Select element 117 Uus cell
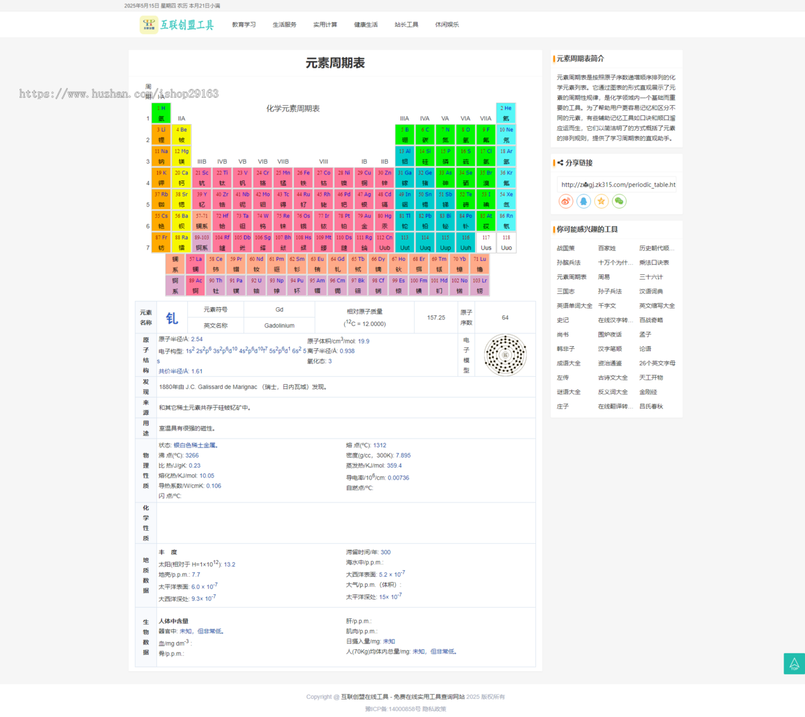Screen dimensions: 805x717 click(x=486, y=242)
